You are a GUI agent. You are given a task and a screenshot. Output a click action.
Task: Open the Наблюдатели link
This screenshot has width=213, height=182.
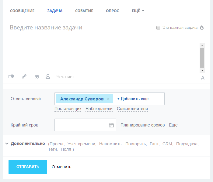coord(99,109)
